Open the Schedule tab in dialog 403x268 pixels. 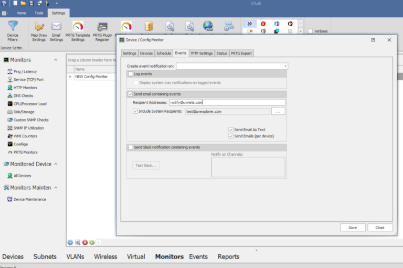[x=164, y=53]
